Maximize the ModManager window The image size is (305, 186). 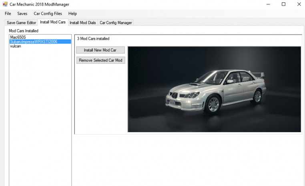[283, 4]
